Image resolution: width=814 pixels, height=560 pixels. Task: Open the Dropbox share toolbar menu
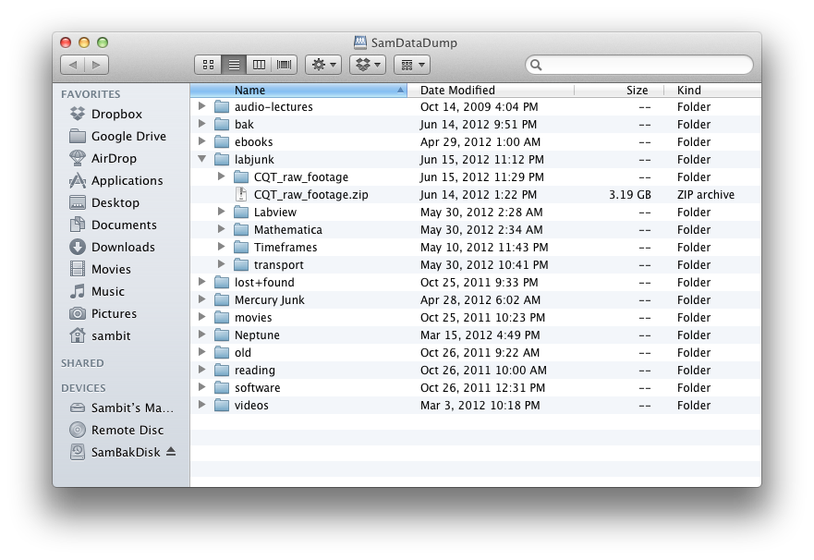[x=366, y=64]
